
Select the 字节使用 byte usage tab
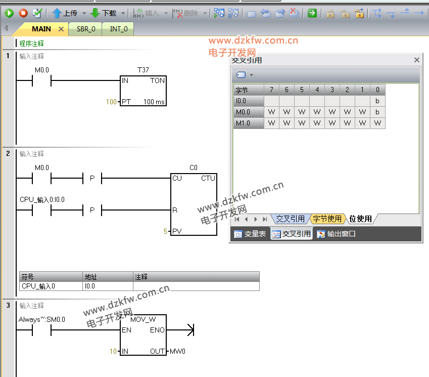tap(327, 219)
